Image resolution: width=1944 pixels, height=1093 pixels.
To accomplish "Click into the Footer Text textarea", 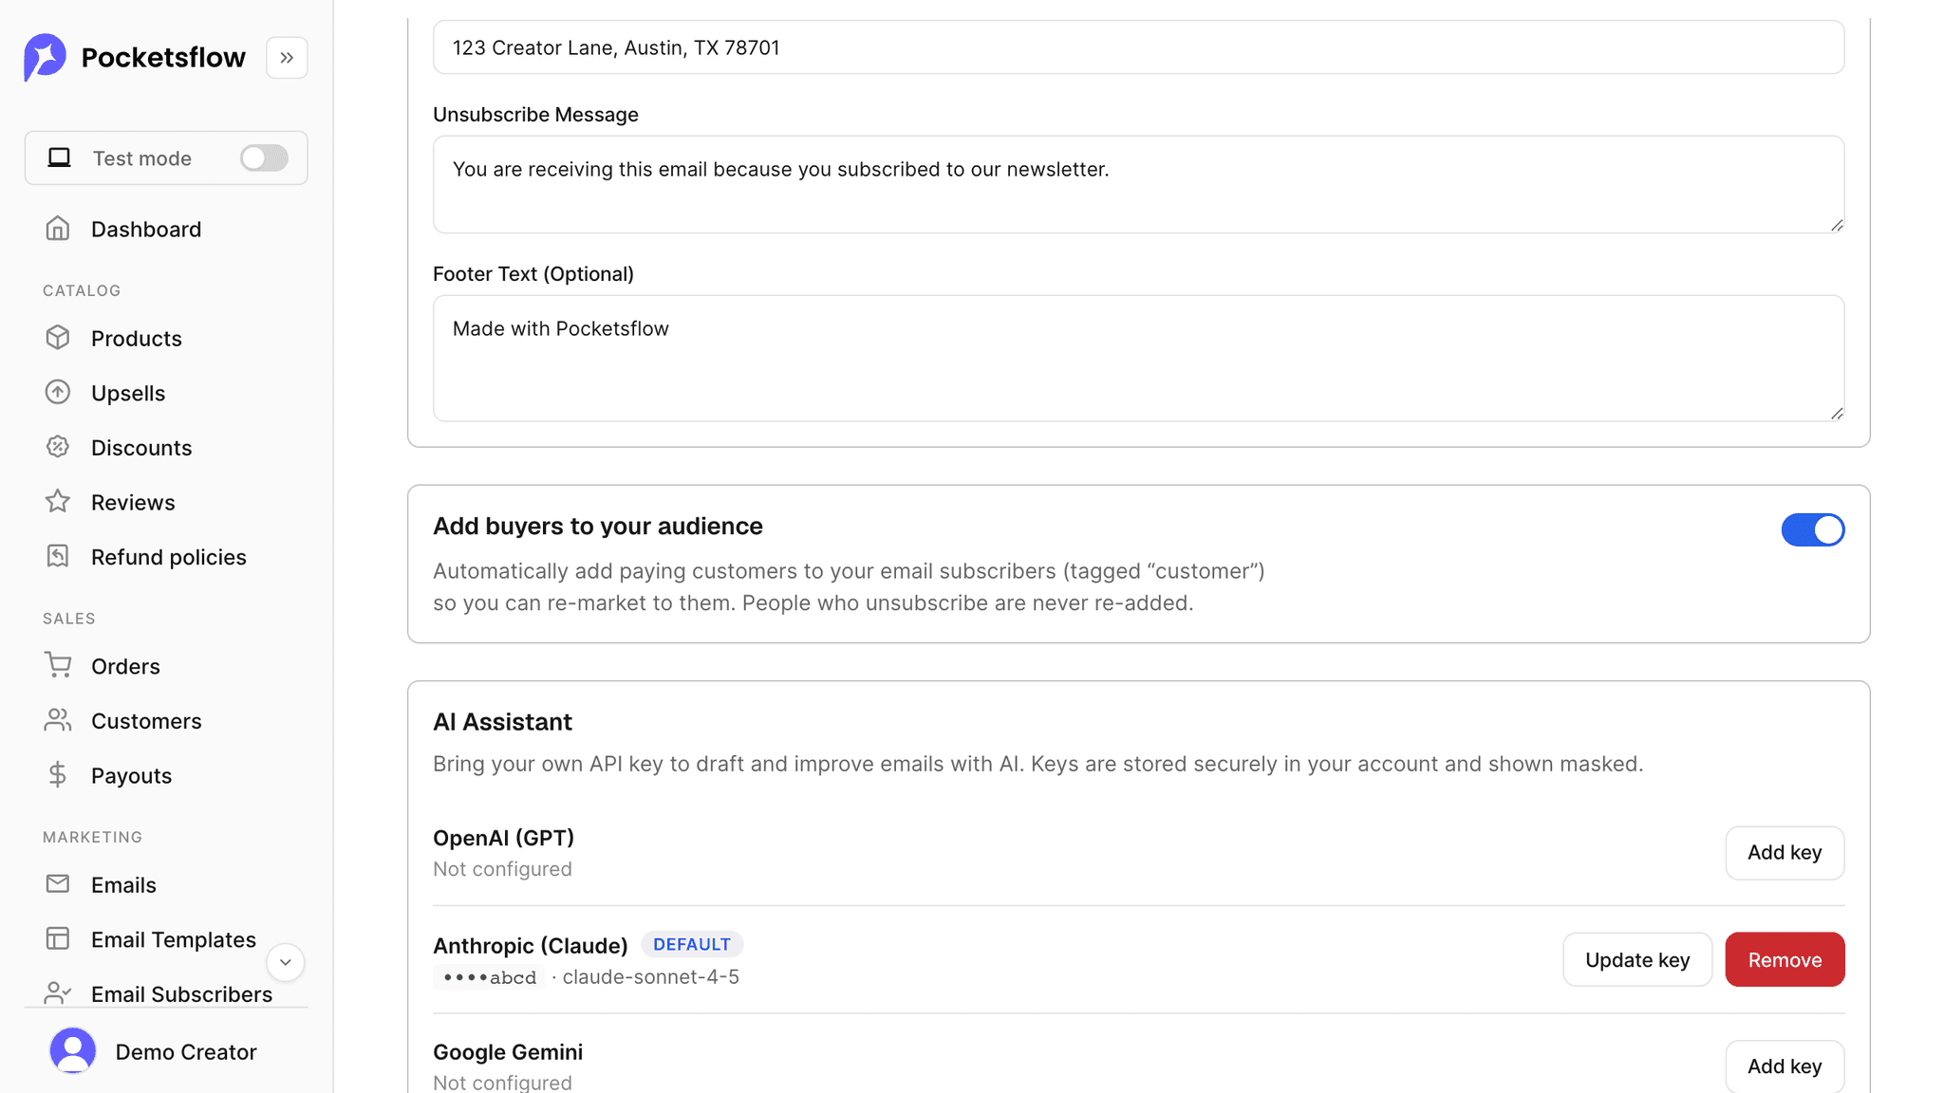I will click(x=1138, y=358).
